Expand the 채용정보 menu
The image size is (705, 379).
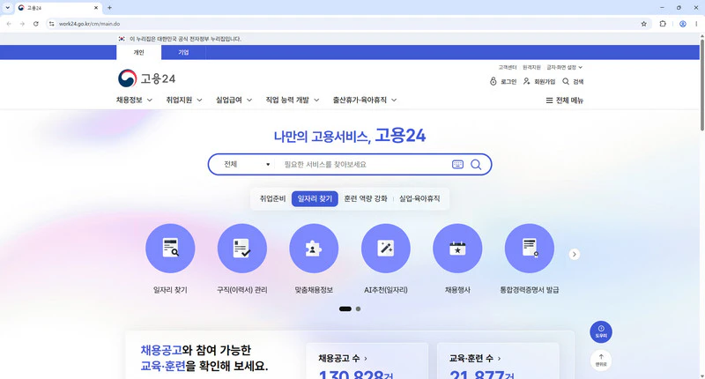[134, 100]
